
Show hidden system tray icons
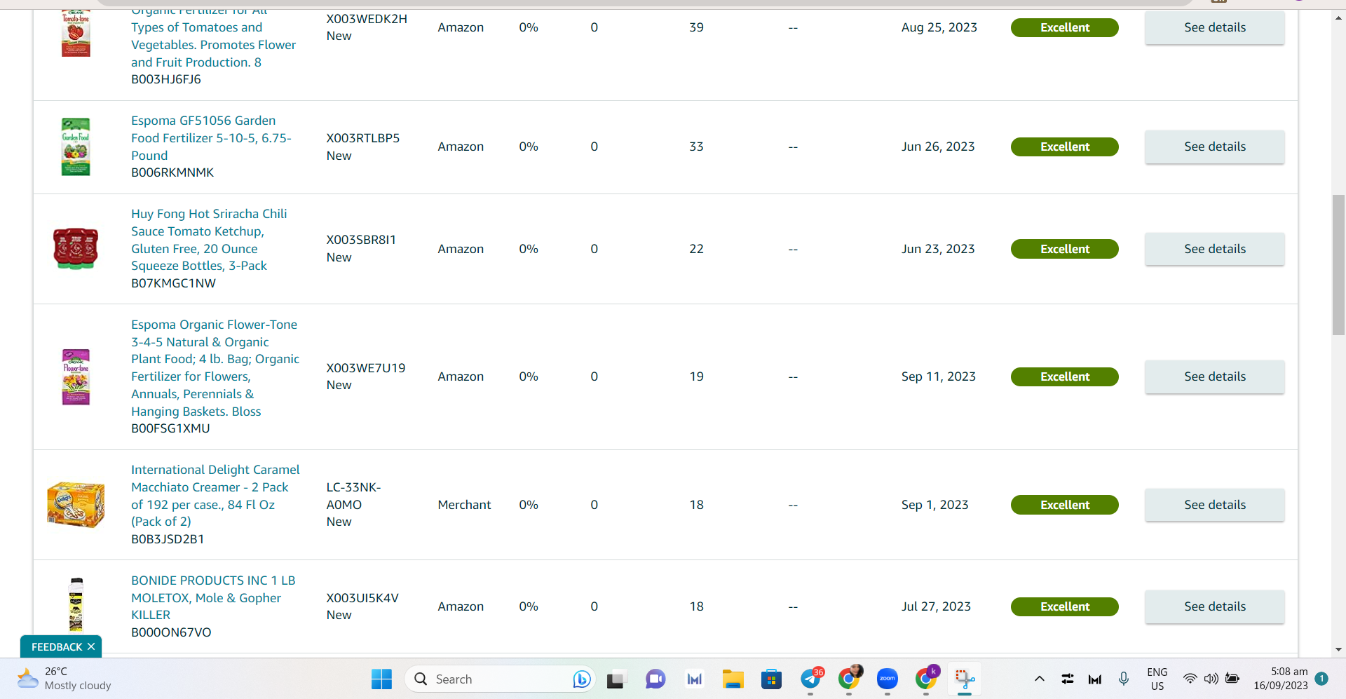[1040, 679]
